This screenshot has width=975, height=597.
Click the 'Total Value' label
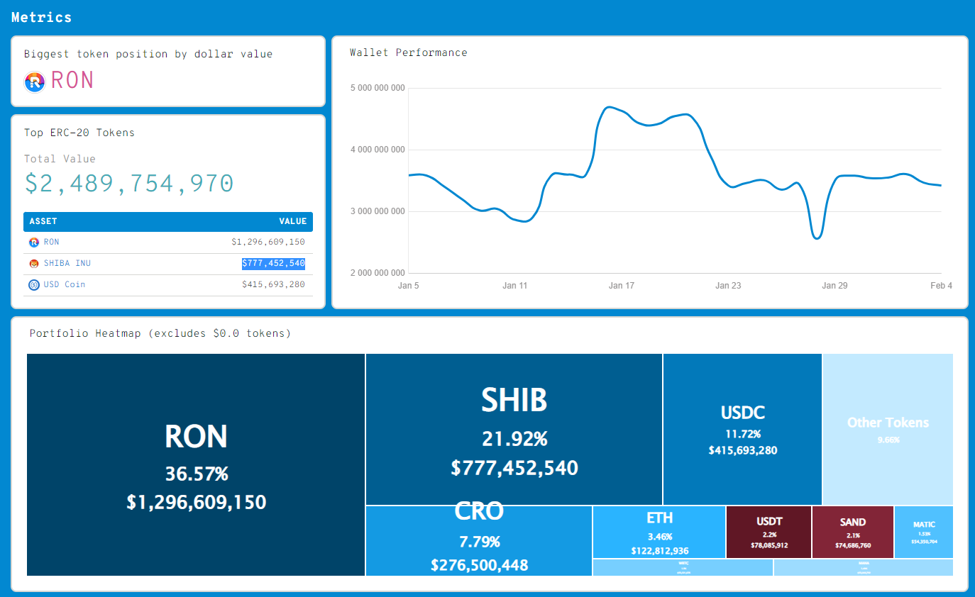click(60, 159)
